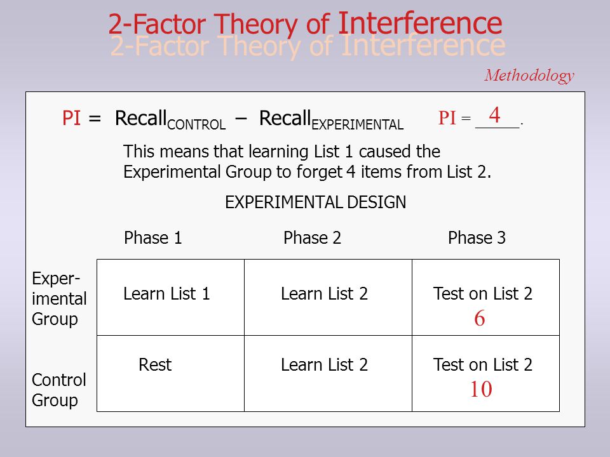
Task: Click the PI answer value '4'
Action: tap(494, 115)
